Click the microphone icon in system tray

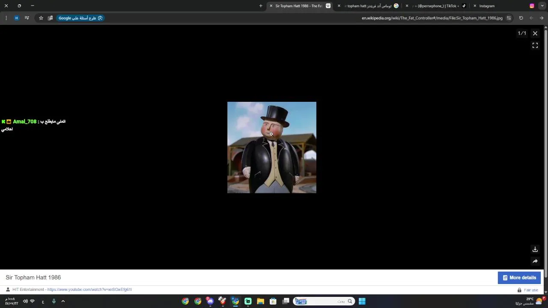pos(54,301)
